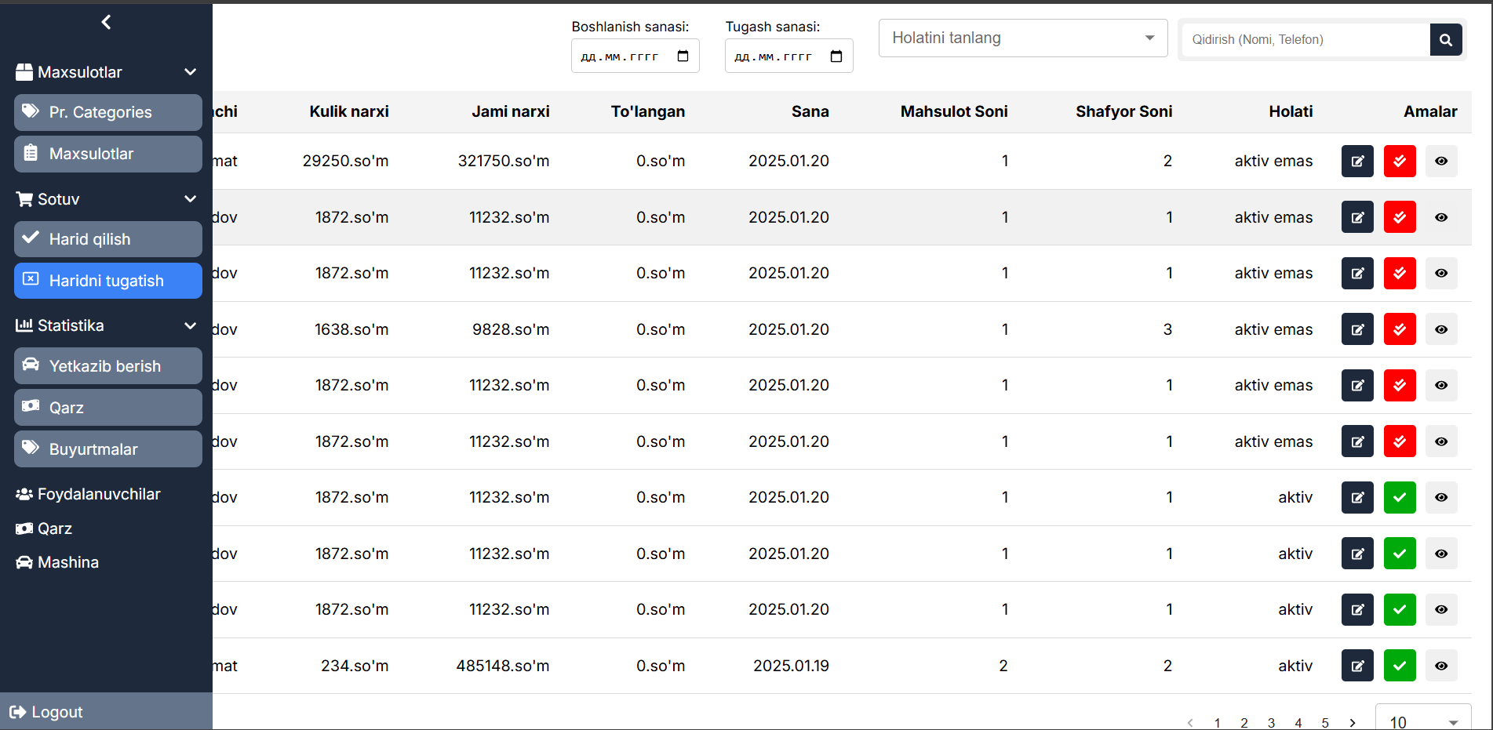Click the search magnifier button
Image resolution: width=1493 pixels, height=730 pixels.
tap(1446, 39)
